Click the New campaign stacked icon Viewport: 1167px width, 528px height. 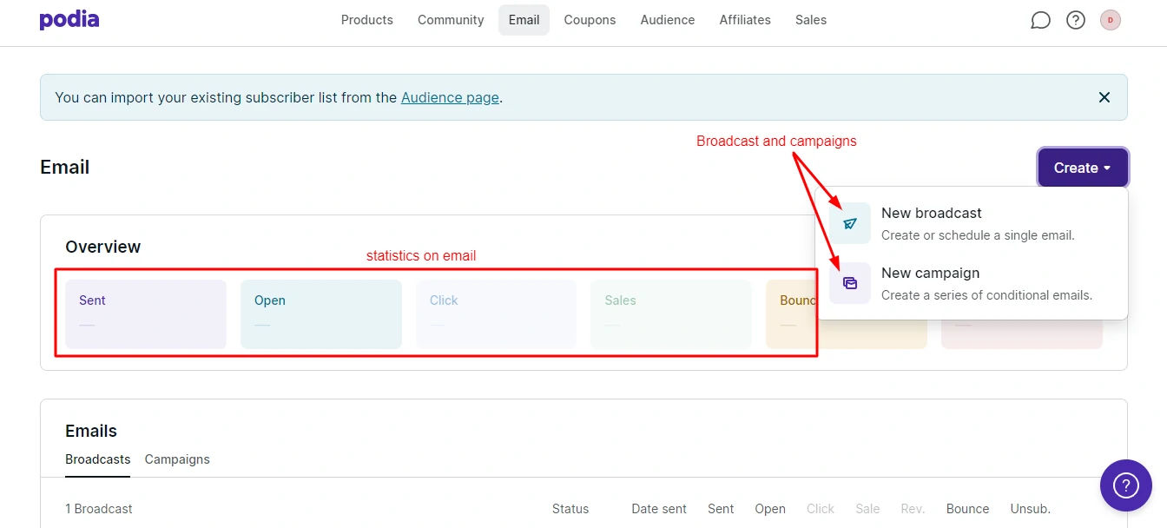pos(850,283)
